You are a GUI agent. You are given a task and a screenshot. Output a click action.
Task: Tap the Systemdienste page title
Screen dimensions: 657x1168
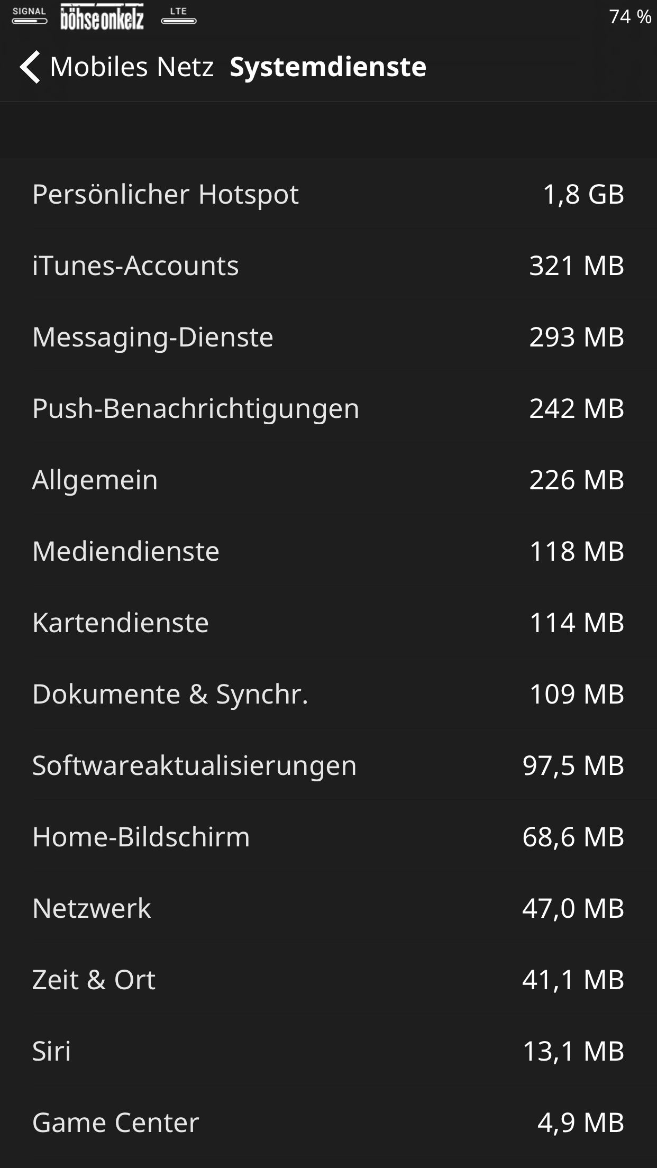click(x=328, y=67)
